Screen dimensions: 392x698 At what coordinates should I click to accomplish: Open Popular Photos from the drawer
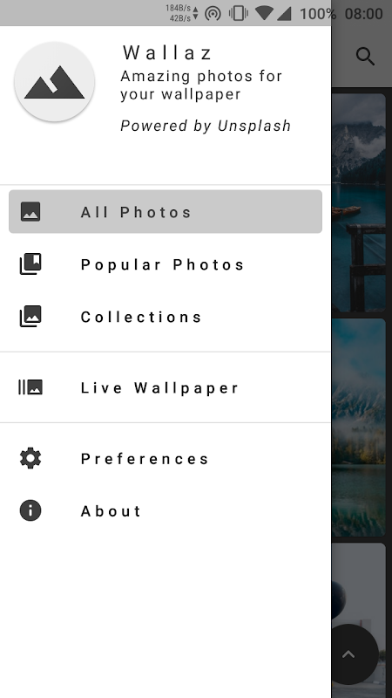[166, 264]
